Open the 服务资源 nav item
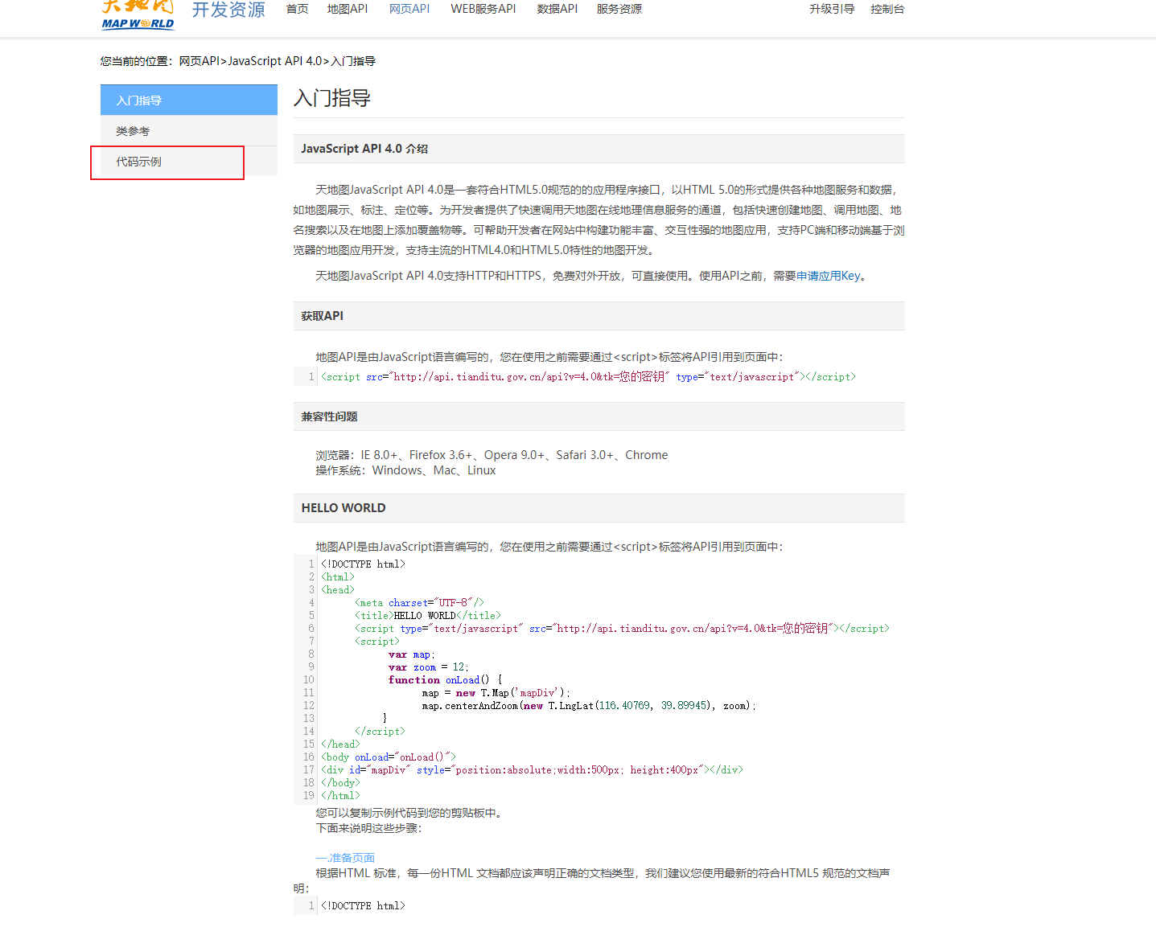 pyautogui.click(x=619, y=9)
